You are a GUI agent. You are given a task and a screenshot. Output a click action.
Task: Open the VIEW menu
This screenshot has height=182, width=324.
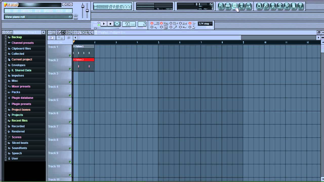[x=38, y=11]
